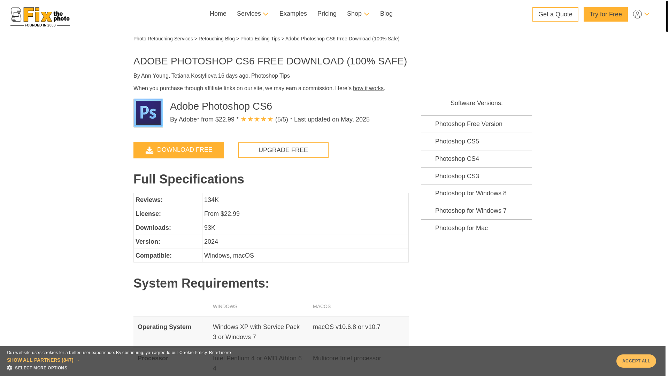
Task: Open Photoshop for Windows 8 link
Action: pos(471,193)
